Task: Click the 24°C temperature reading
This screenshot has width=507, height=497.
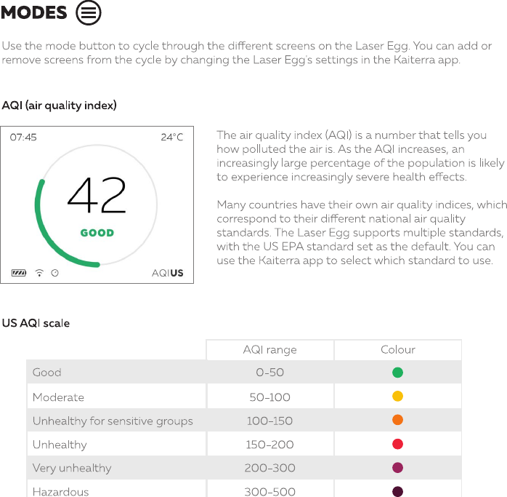Action: tap(171, 137)
